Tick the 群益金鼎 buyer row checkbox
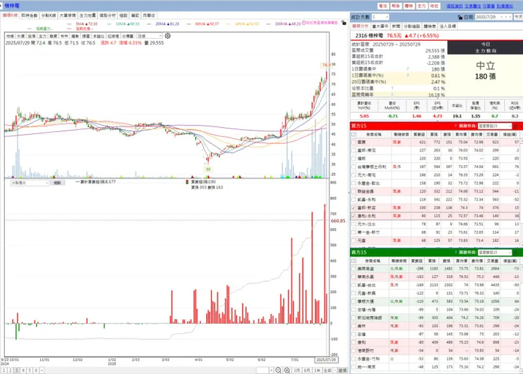Screen dimensions: 523x374 pos(353,191)
